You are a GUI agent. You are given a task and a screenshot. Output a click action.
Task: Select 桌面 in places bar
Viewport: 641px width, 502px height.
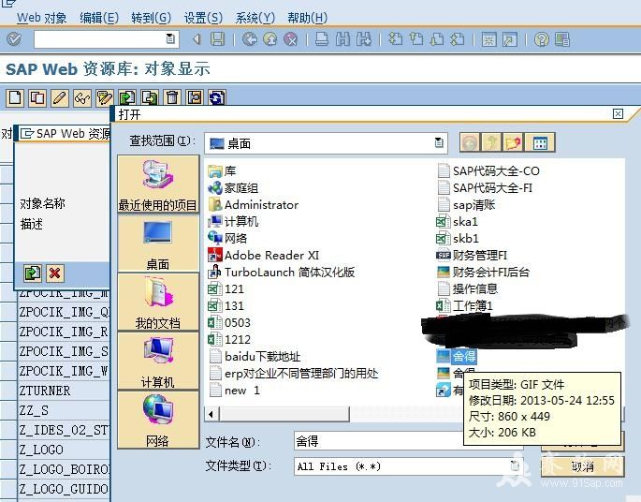click(158, 244)
